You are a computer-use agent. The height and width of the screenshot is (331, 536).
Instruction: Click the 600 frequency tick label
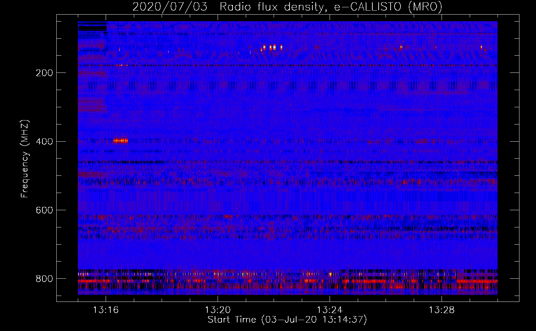[x=44, y=211]
